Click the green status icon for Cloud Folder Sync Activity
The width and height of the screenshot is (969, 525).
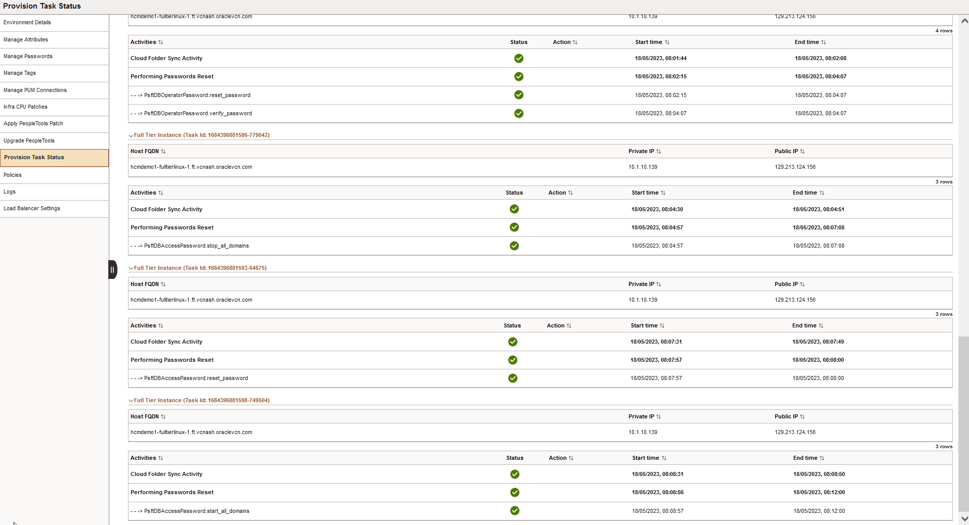pyautogui.click(x=519, y=58)
